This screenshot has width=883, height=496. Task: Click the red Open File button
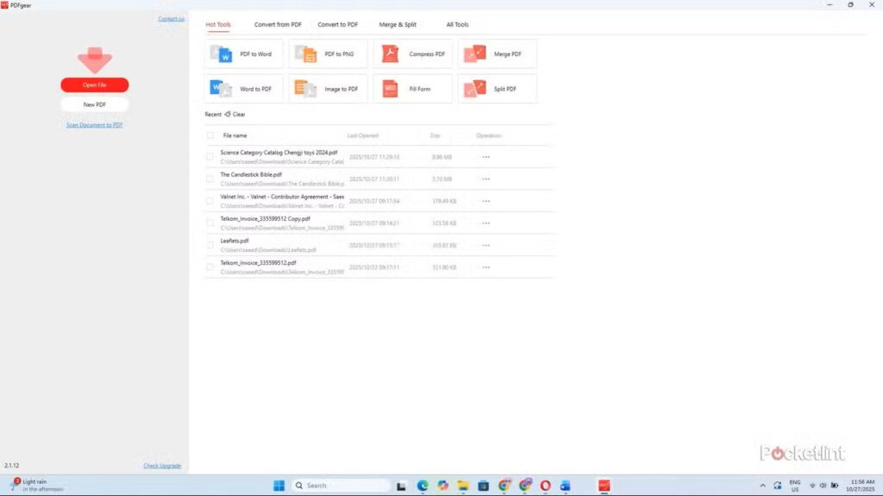[95, 85]
